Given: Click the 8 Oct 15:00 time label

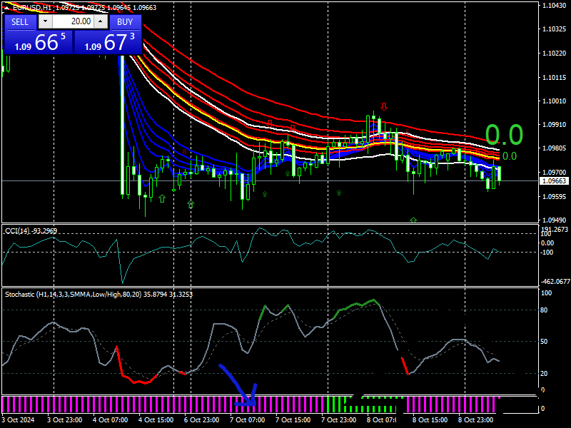Looking at the screenshot, I should [x=430, y=419].
